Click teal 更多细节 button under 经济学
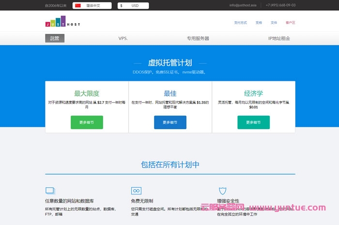 click(253, 122)
